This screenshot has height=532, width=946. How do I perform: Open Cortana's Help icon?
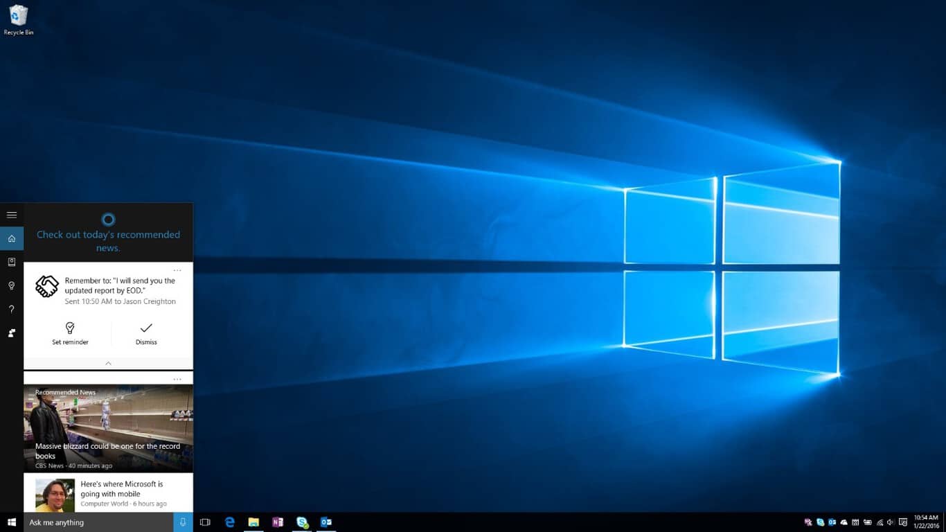pyautogui.click(x=11, y=309)
